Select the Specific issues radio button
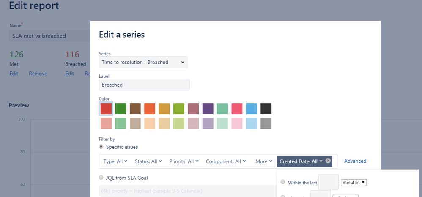 101,147
